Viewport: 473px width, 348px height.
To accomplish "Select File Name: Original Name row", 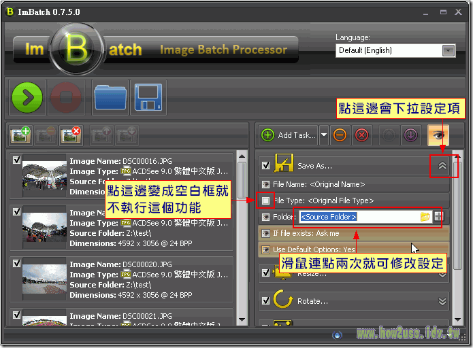I will 354,184.
